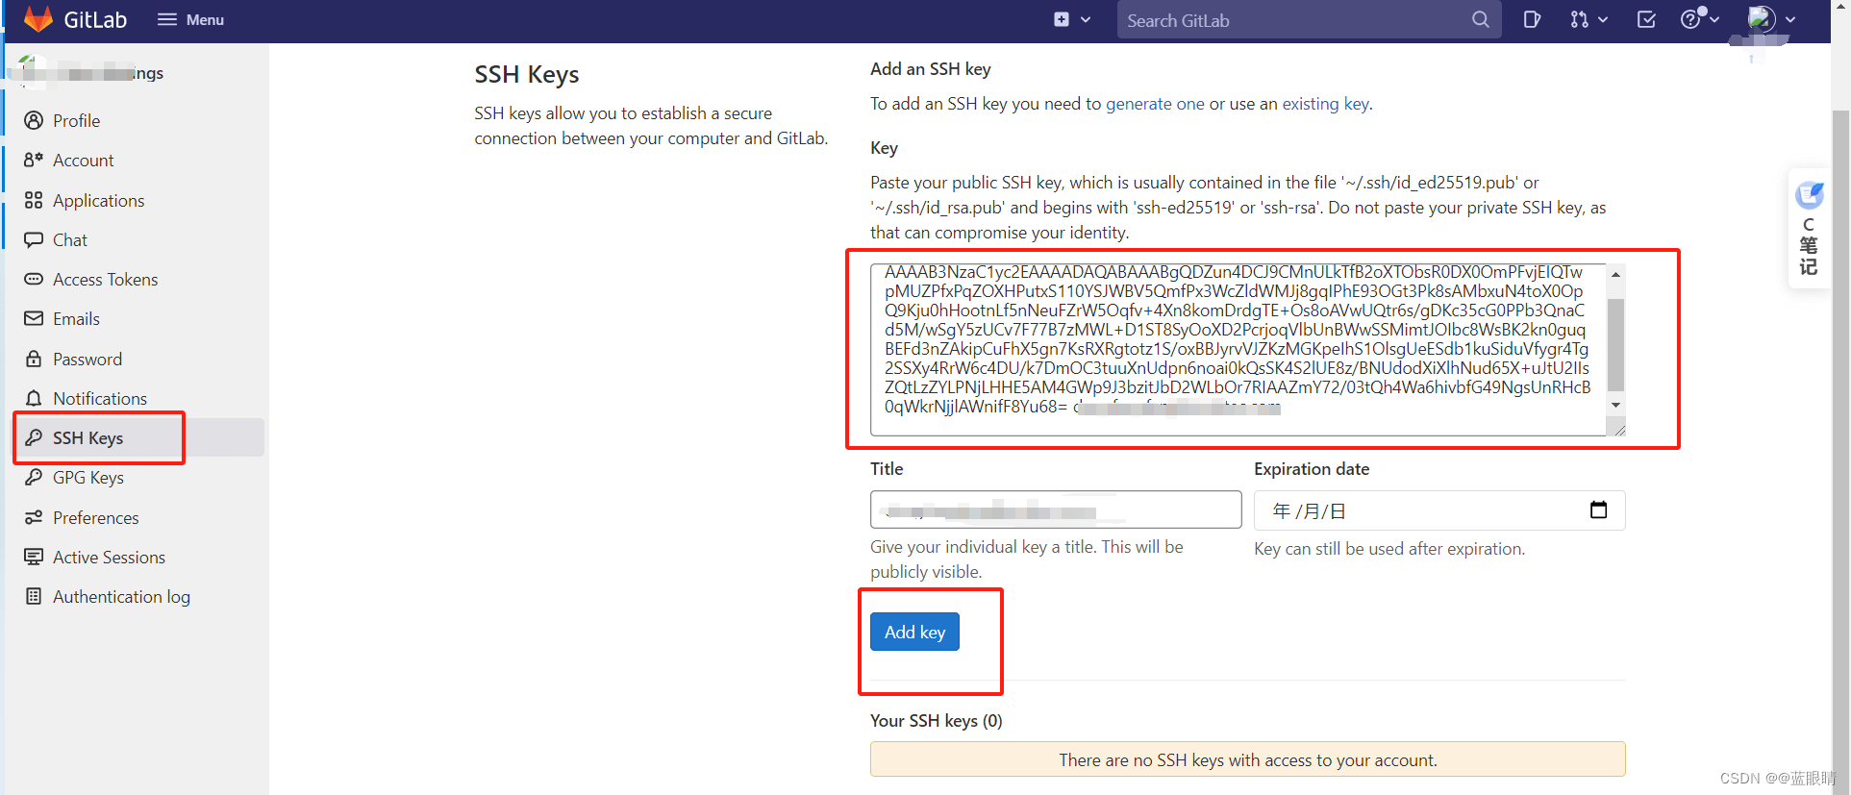Expand the user avatar dropdown arrow
The width and height of the screenshot is (1851, 795).
(1790, 19)
